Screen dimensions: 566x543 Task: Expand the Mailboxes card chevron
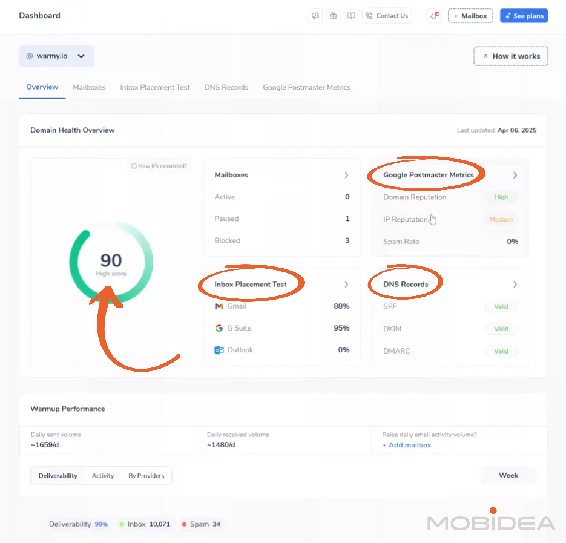click(x=346, y=175)
